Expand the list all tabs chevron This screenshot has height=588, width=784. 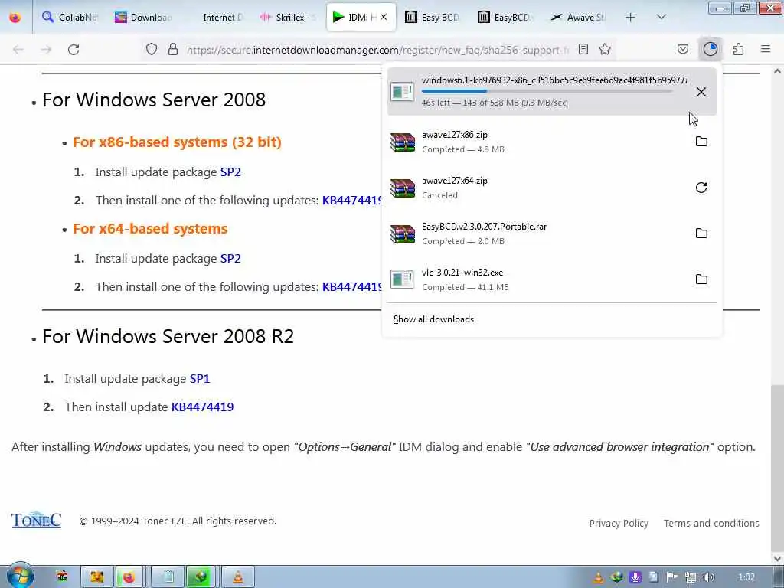click(x=661, y=17)
